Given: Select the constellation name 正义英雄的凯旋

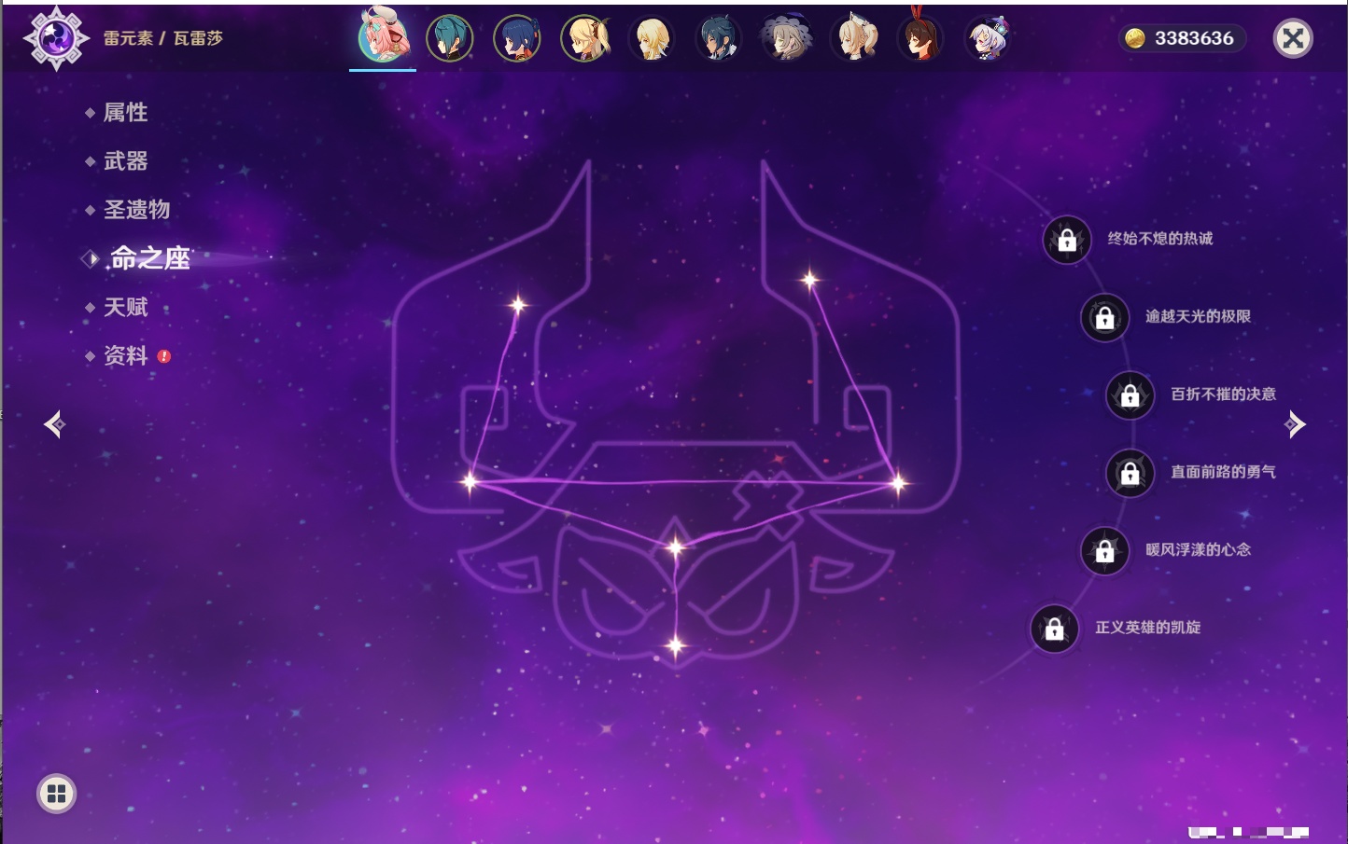Looking at the screenshot, I should coord(1148,628).
